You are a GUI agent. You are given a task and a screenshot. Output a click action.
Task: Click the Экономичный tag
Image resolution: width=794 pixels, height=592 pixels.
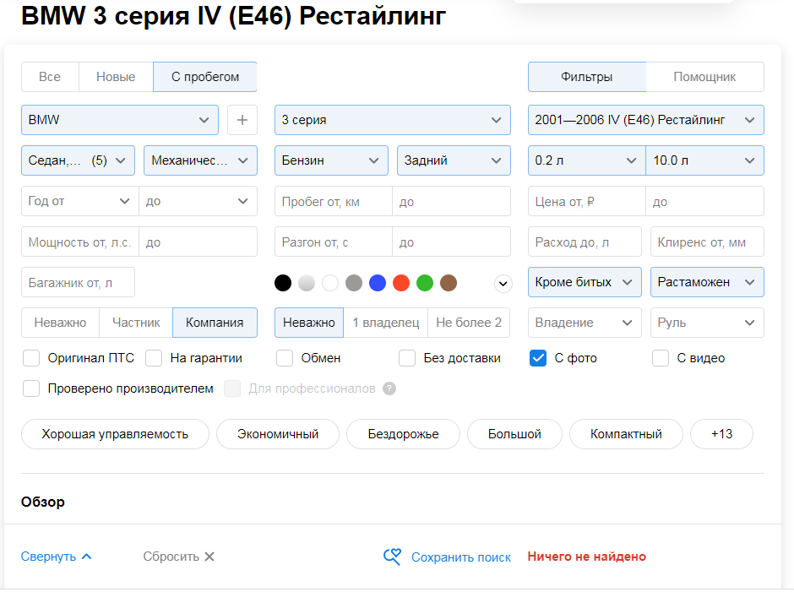pyautogui.click(x=278, y=434)
